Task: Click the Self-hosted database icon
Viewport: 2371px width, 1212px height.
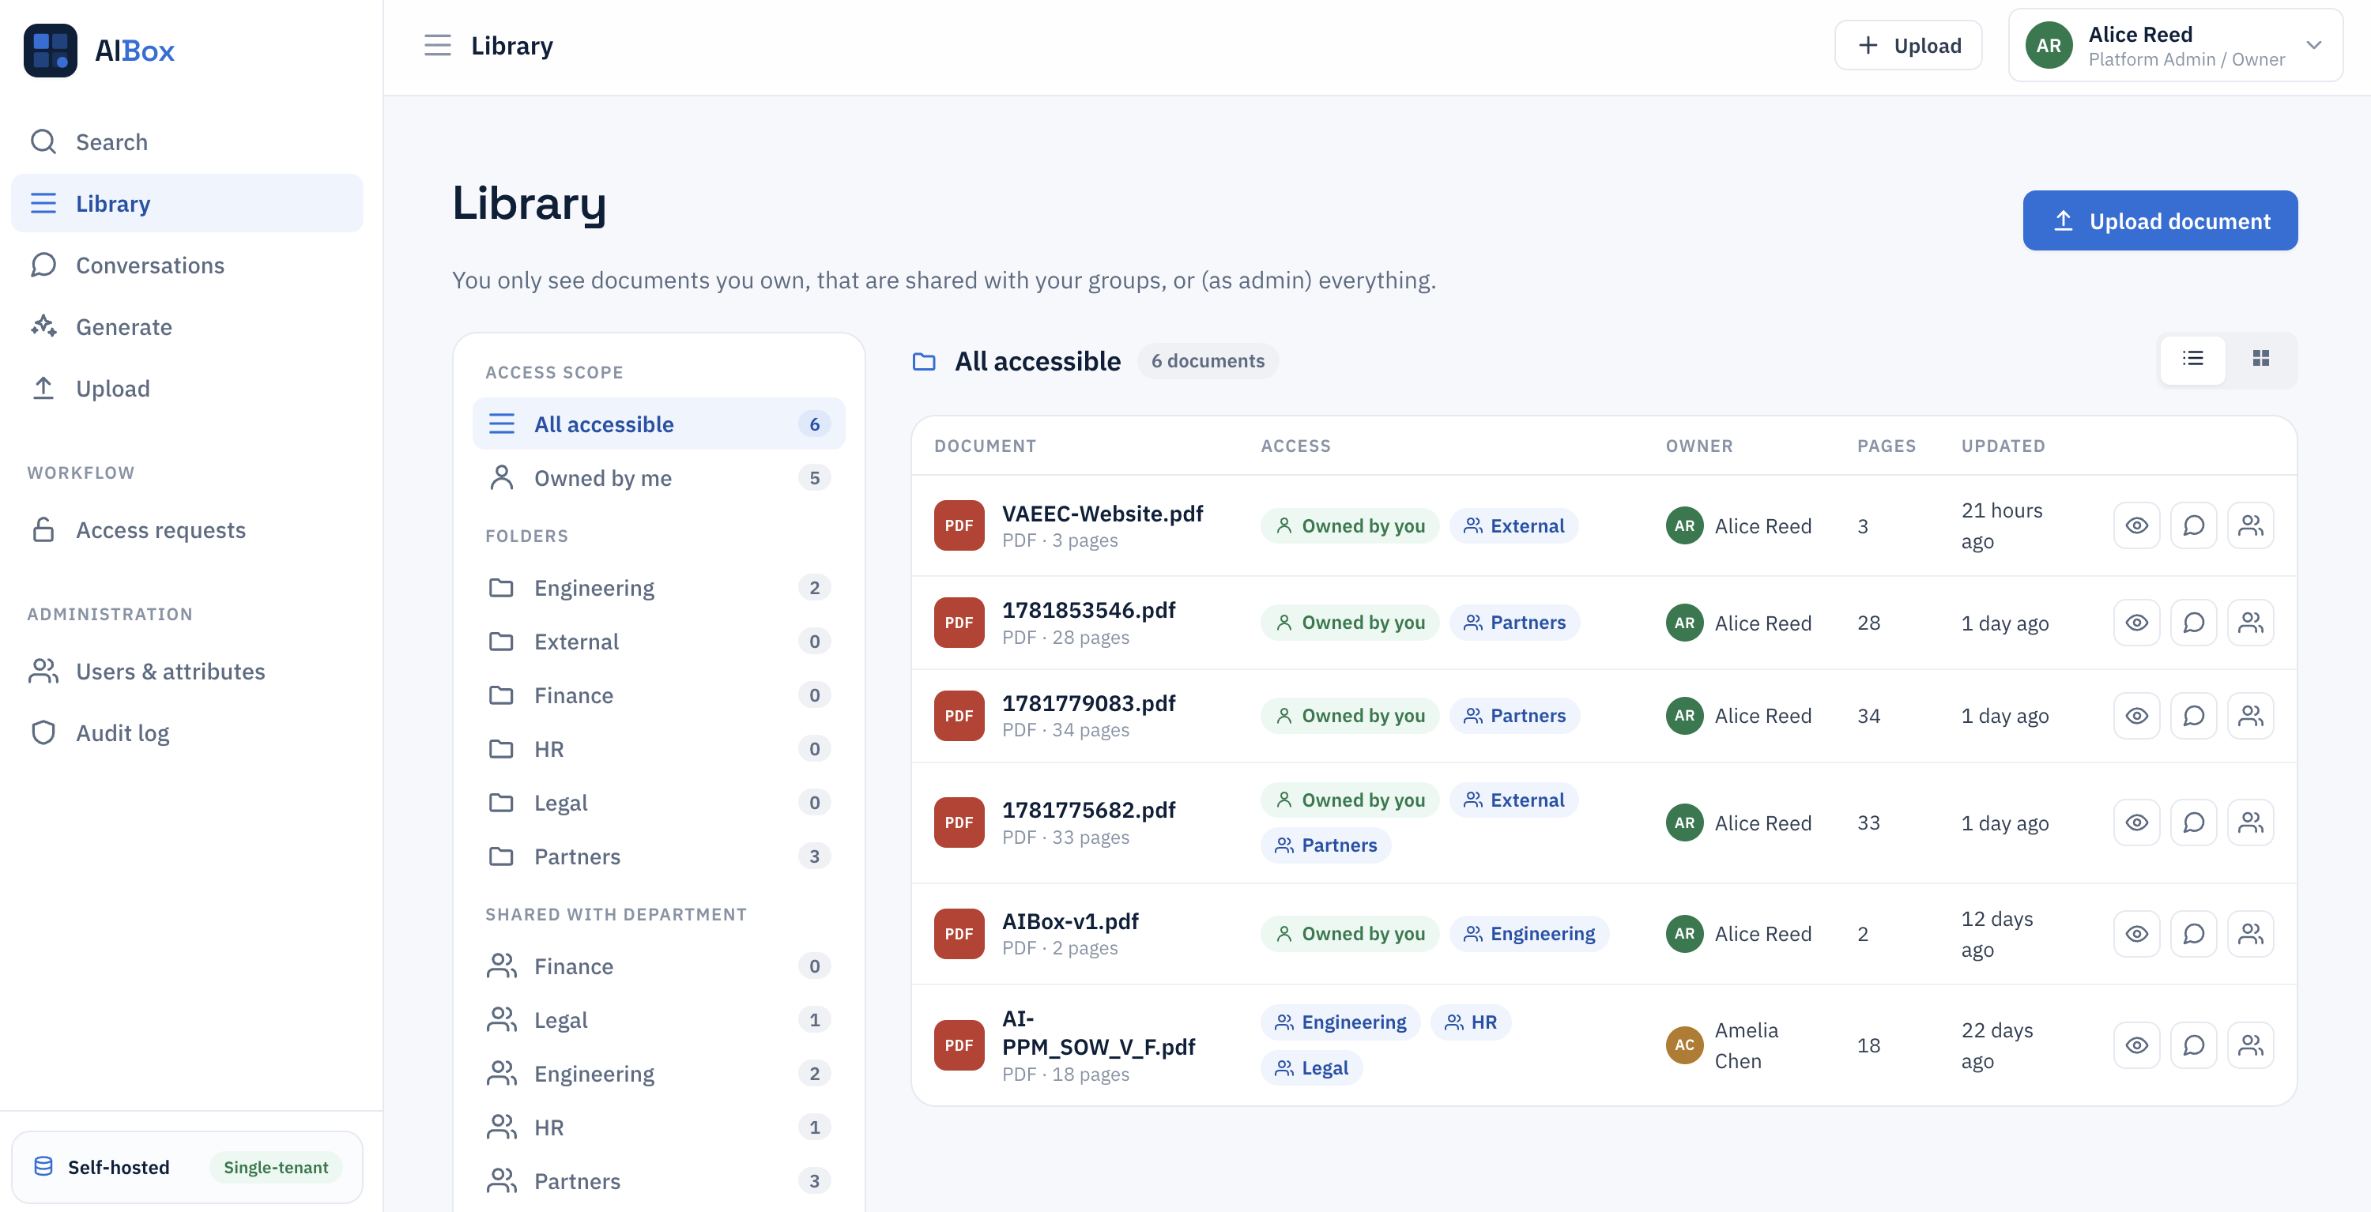Action: (x=43, y=1167)
